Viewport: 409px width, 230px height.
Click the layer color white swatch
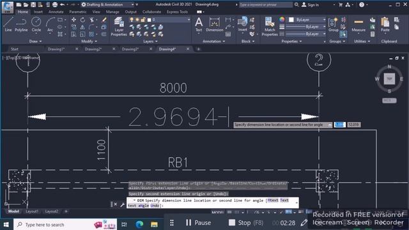(x=149, y=20)
